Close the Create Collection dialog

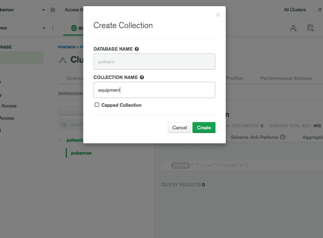pos(218,15)
